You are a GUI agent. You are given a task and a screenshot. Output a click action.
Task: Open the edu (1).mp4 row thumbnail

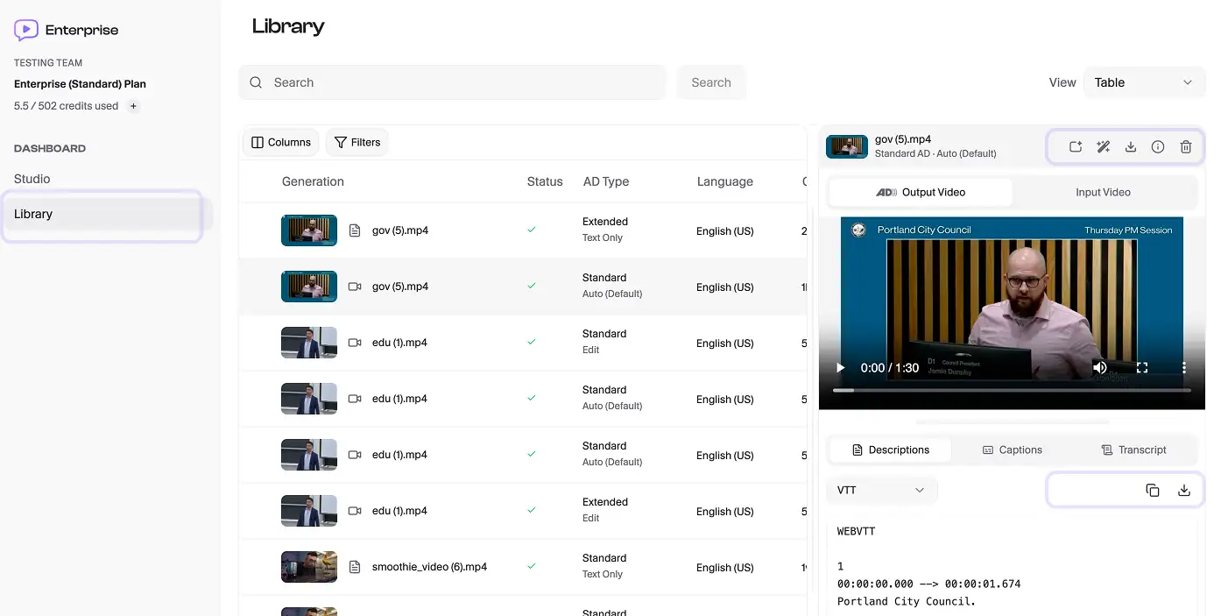click(x=308, y=342)
